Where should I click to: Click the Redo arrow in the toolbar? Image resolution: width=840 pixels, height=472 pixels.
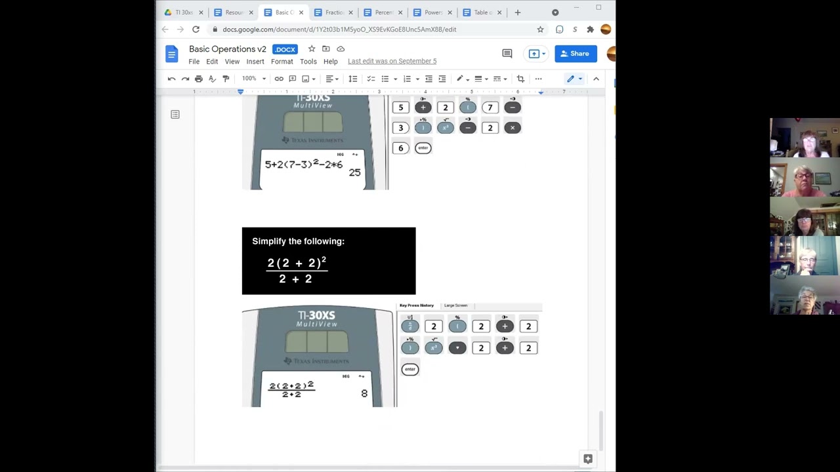(185, 79)
